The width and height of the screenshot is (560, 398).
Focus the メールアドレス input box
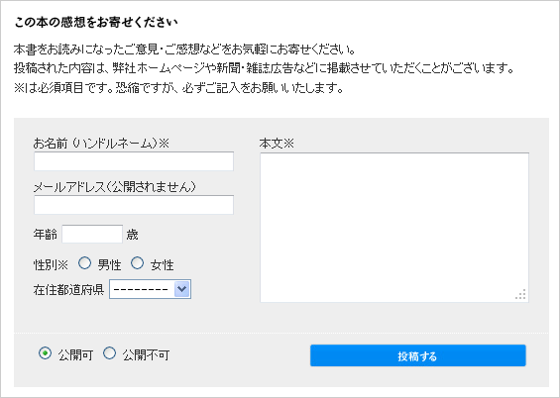134,205
